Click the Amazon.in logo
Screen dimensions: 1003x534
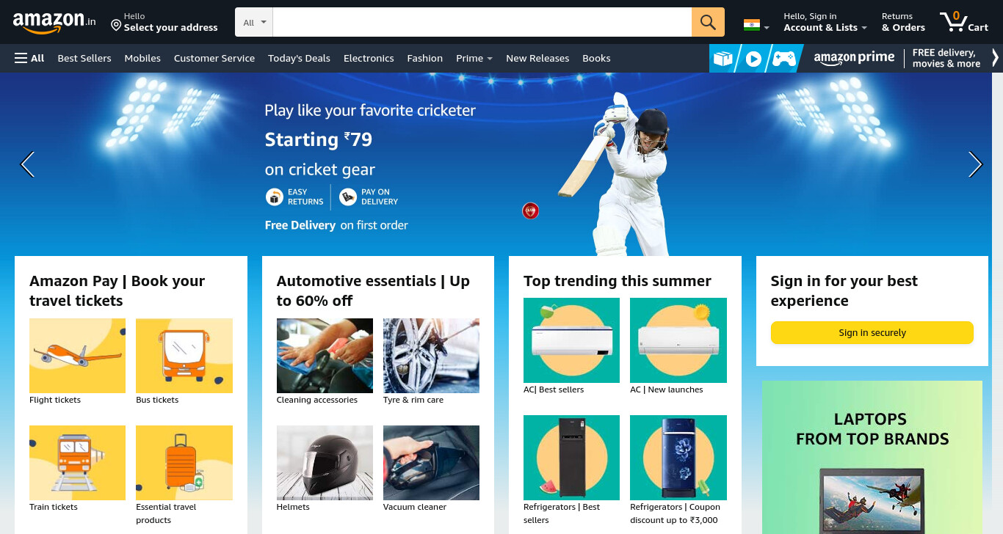click(54, 22)
